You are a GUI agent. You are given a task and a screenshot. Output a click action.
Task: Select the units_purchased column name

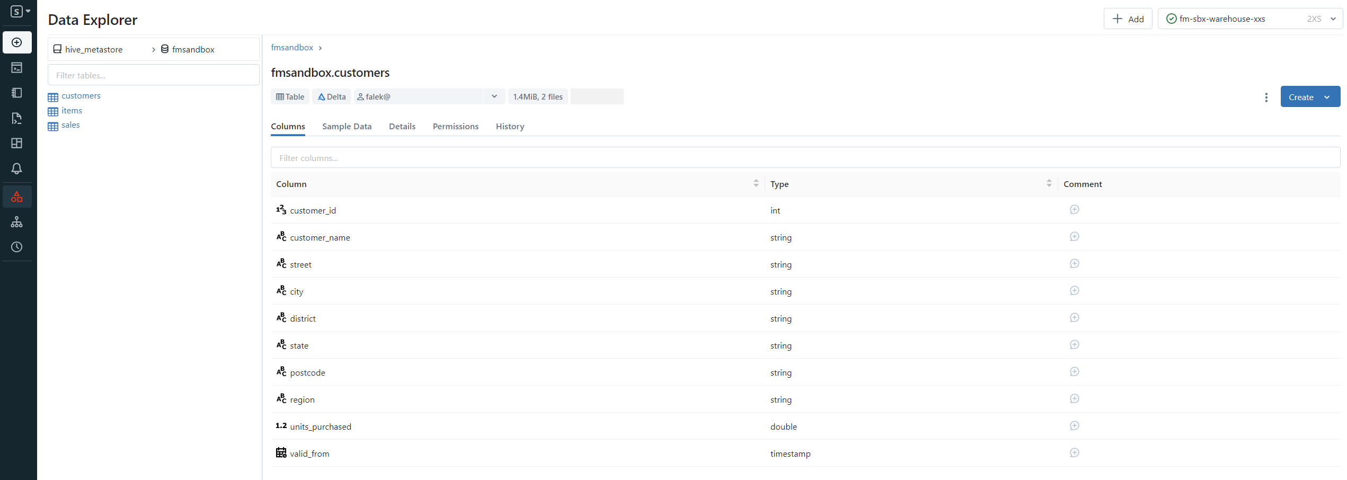click(x=321, y=427)
